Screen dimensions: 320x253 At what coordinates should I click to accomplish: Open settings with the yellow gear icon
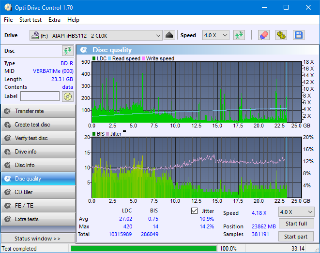tap(281, 35)
